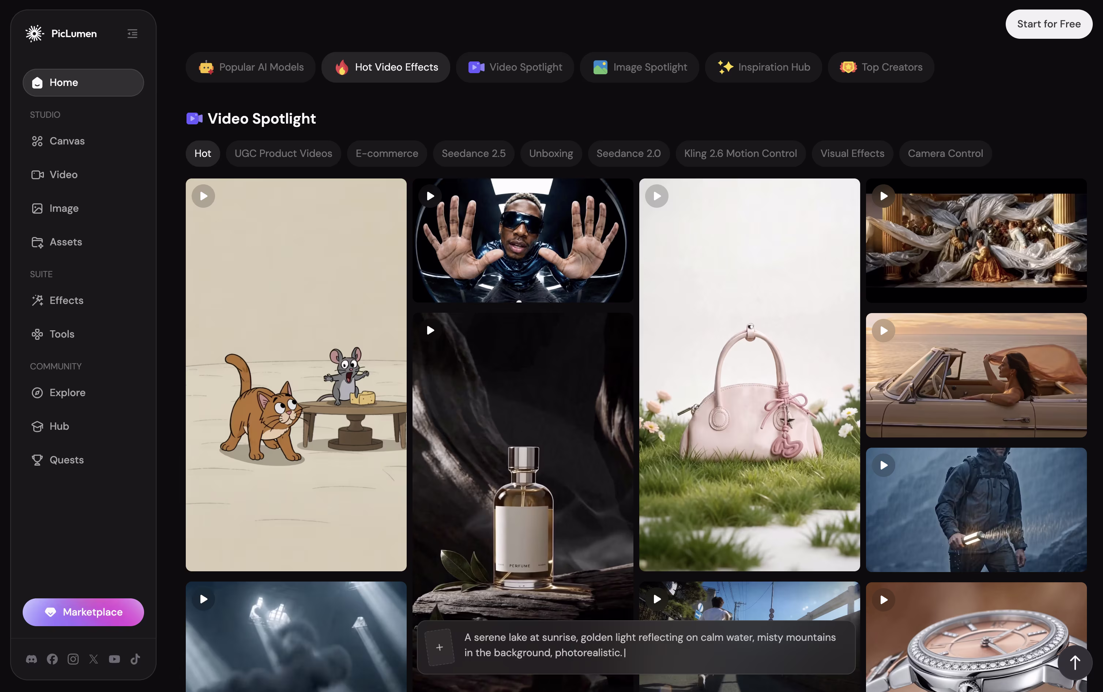Click the plus button in prompt box

coord(439,647)
